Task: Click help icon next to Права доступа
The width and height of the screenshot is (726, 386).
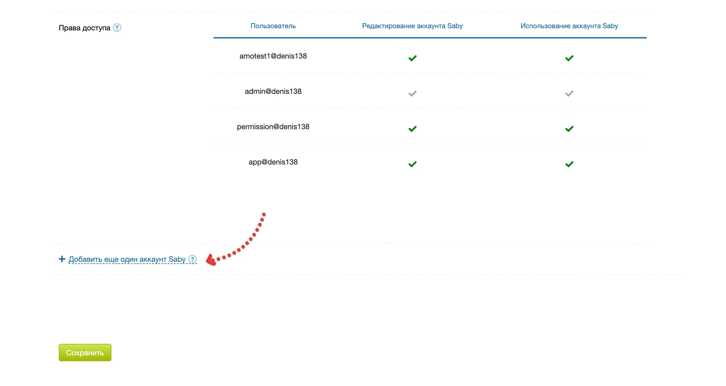Action: click(117, 28)
